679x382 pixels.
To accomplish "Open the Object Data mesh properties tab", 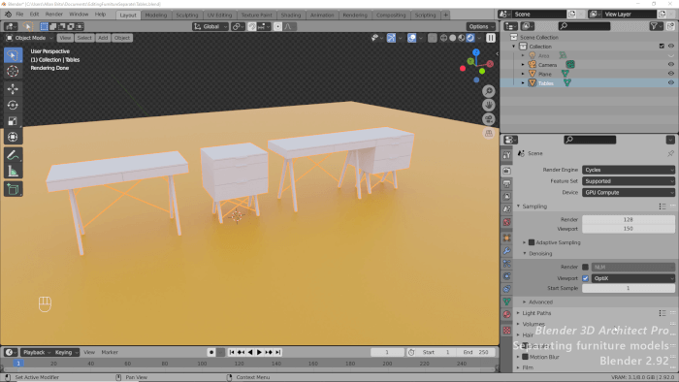I will point(506,302).
